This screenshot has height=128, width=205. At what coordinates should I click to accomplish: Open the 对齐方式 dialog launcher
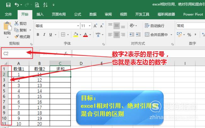coord(172,44)
